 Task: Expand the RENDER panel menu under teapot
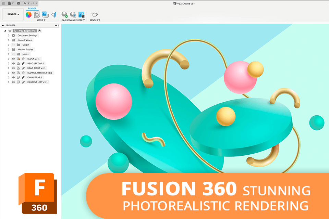click(x=95, y=20)
